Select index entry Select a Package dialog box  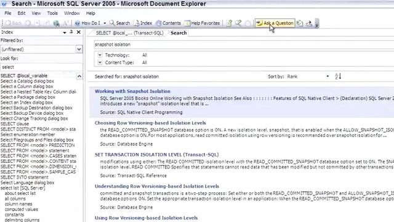pyautogui.click(x=28, y=97)
